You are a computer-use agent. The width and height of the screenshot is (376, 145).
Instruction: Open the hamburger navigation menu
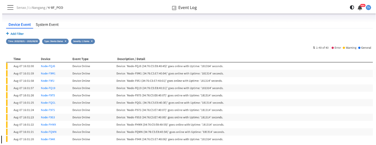tap(10, 7)
